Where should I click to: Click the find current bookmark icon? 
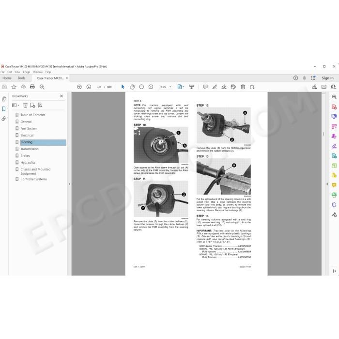click(40, 105)
